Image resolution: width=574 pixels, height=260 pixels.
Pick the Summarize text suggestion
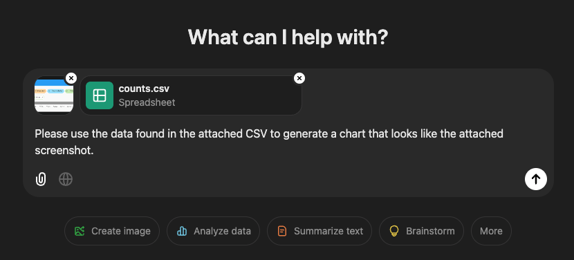tap(320, 231)
